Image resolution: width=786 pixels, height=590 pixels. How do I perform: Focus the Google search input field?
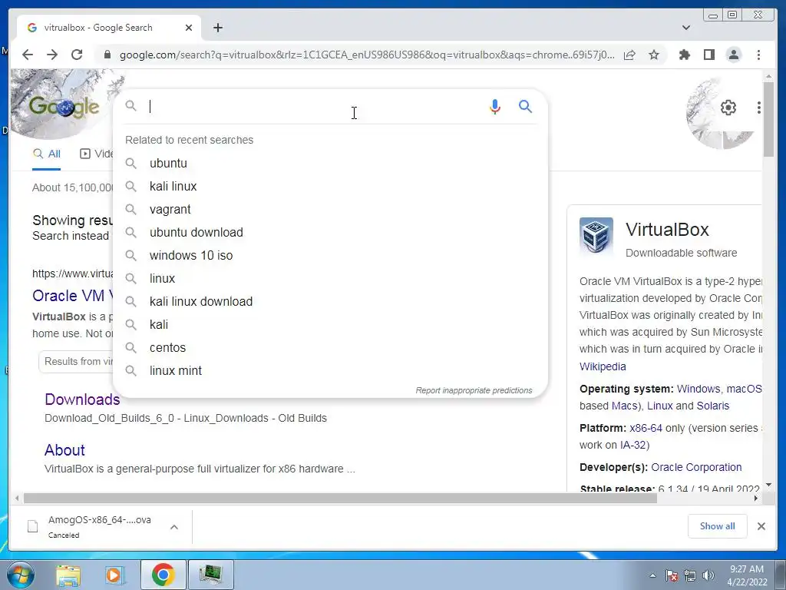[315, 106]
